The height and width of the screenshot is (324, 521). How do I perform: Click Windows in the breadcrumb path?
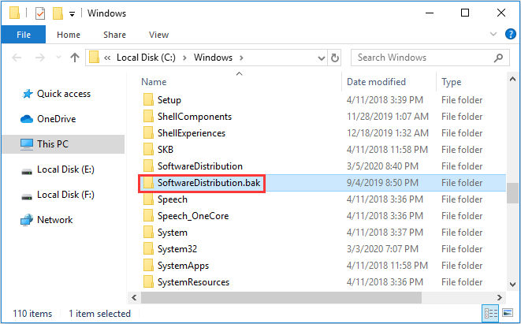tap(214, 57)
